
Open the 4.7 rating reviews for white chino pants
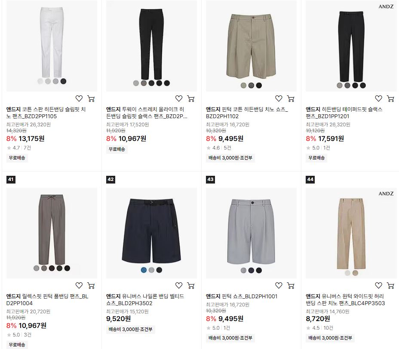19,148
